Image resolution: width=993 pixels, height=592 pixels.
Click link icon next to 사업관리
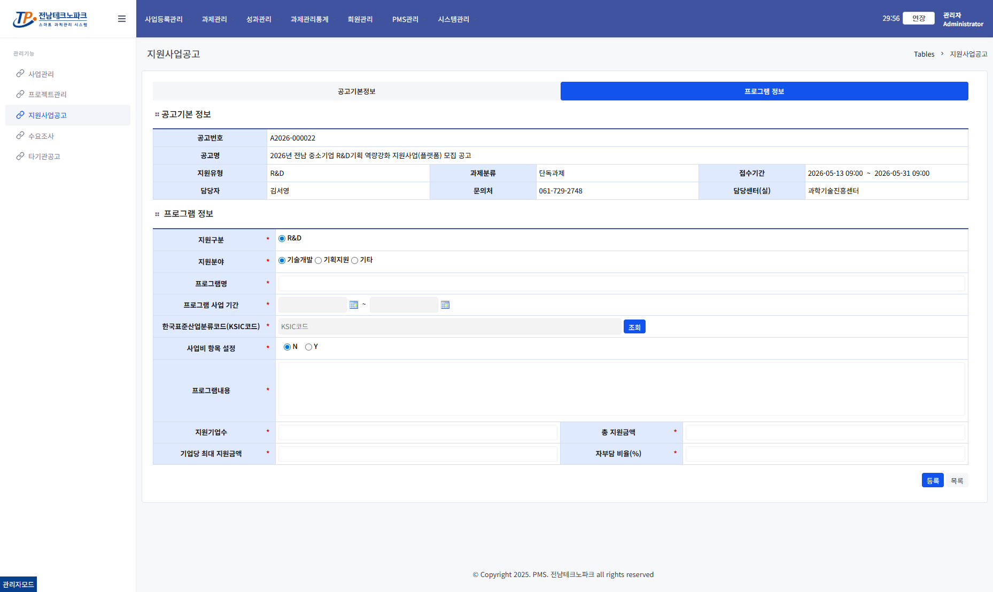[x=20, y=73]
